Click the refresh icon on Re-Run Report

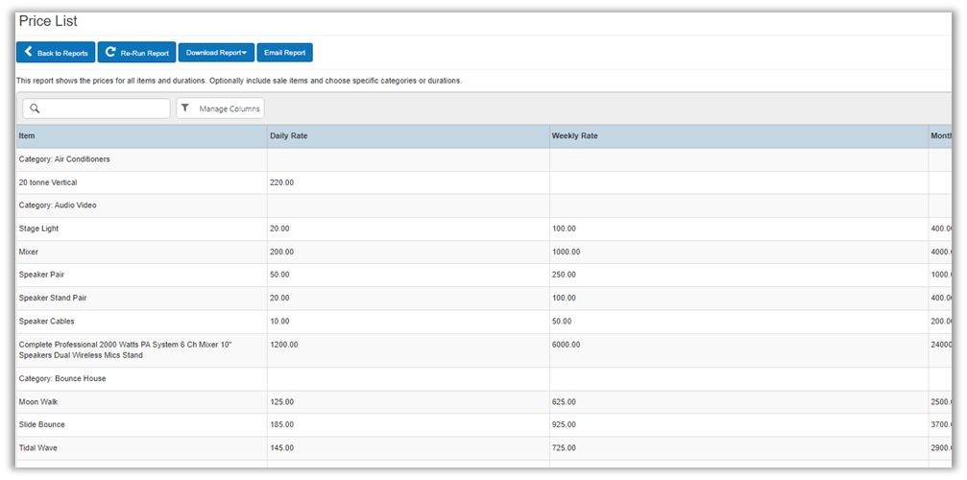pos(110,53)
